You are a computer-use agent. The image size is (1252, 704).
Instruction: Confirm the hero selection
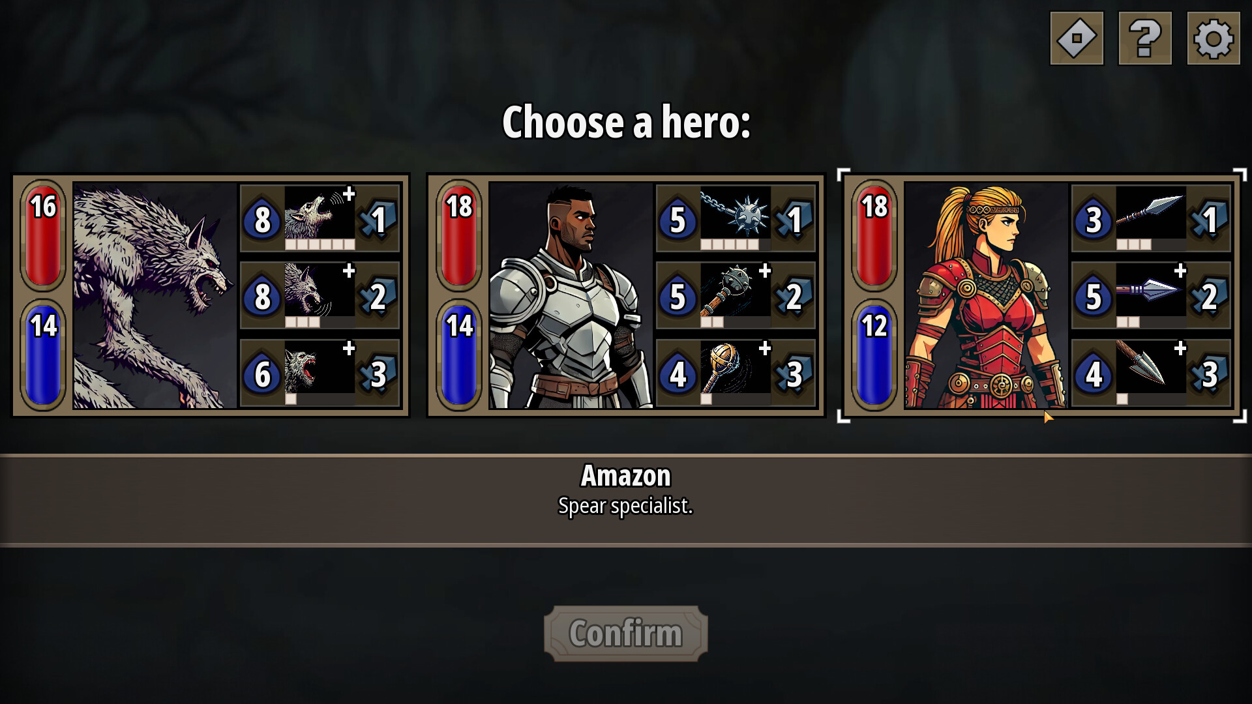click(x=626, y=634)
